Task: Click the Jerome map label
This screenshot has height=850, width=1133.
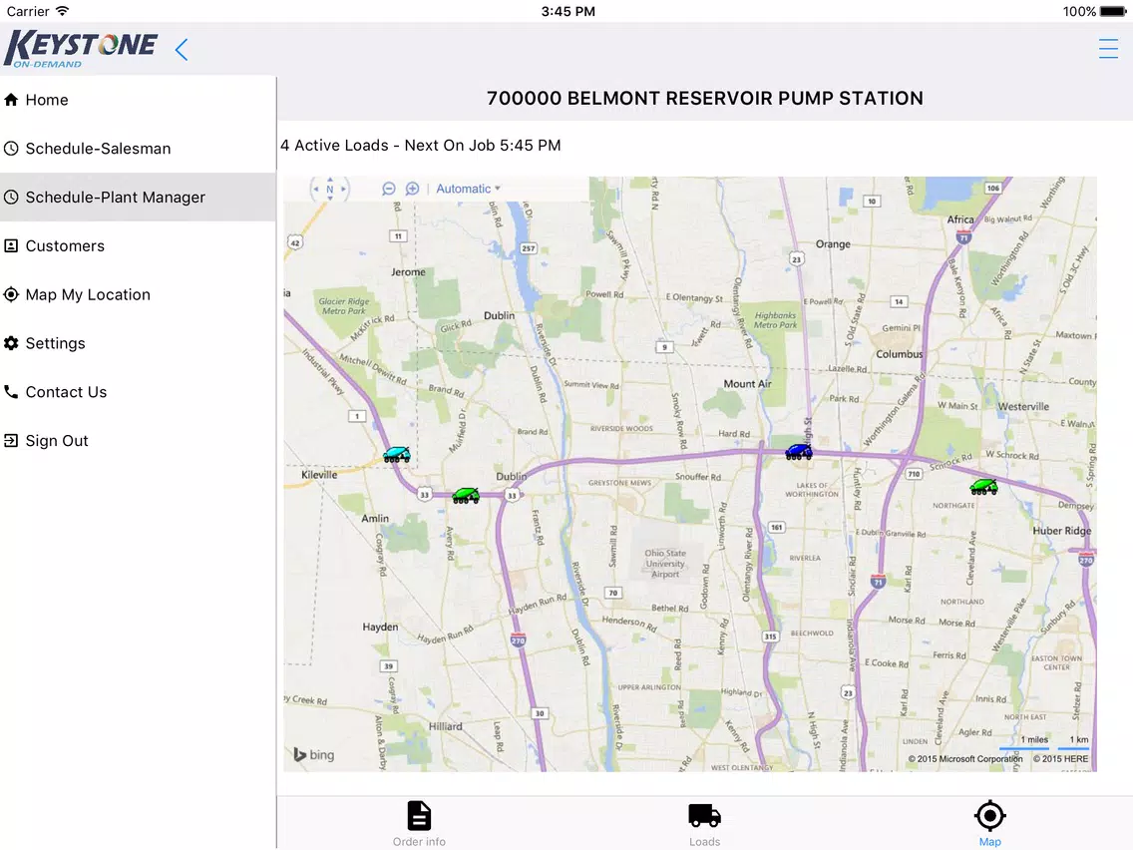Action: point(408,272)
